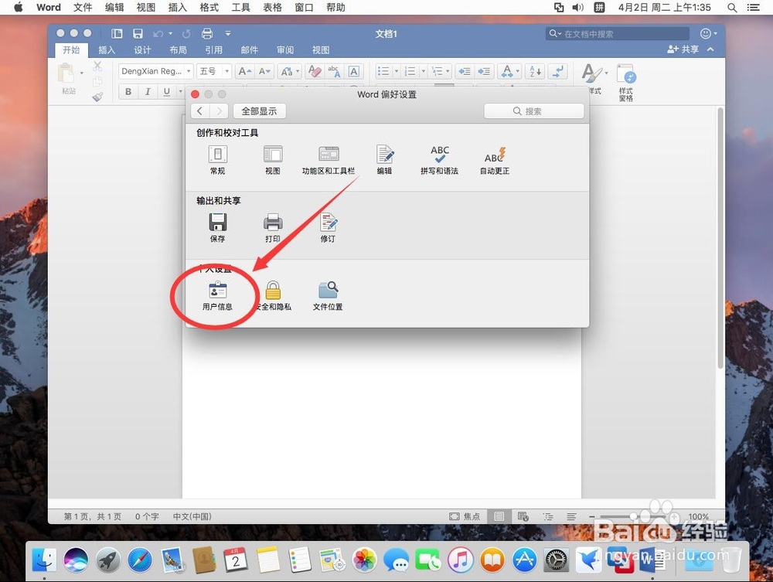Screen dimensions: 773x582
Task: Click the search in document field
Action: (617, 33)
